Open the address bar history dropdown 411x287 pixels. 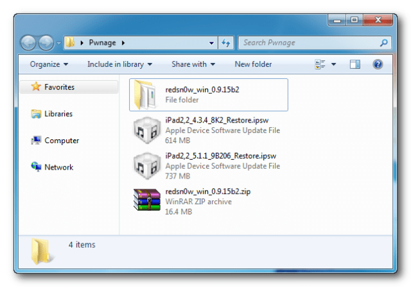211,43
